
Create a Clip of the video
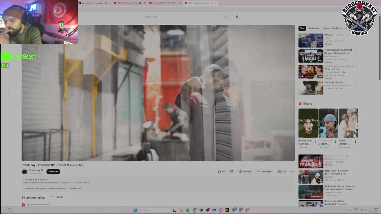point(282,171)
